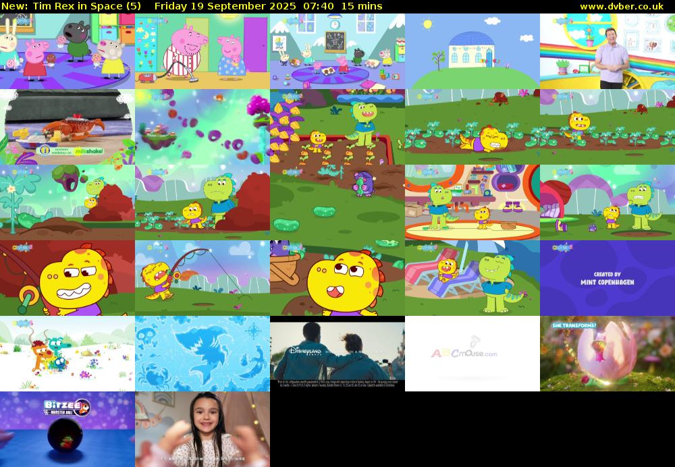Select the snowy scene with creatures thumbnail

tap(67, 354)
